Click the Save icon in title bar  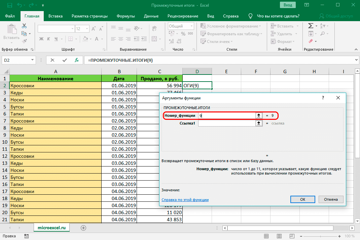pyautogui.click(x=9, y=5)
